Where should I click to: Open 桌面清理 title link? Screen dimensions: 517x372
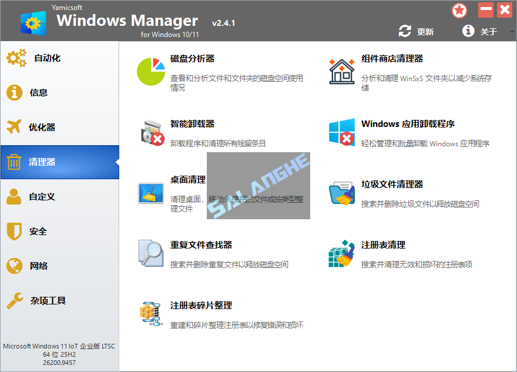[188, 180]
